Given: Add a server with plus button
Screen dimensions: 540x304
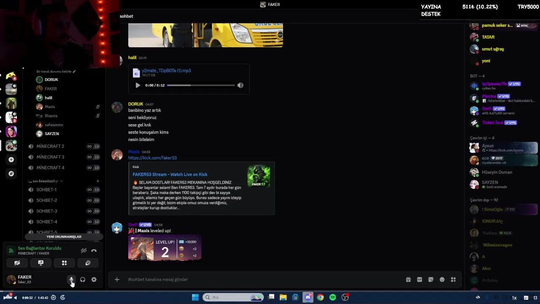Looking at the screenshot, I should point(11,160).
